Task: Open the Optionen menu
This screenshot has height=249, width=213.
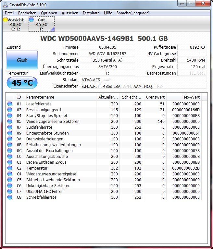Action: pyautogui.click(x=49, y=13)
